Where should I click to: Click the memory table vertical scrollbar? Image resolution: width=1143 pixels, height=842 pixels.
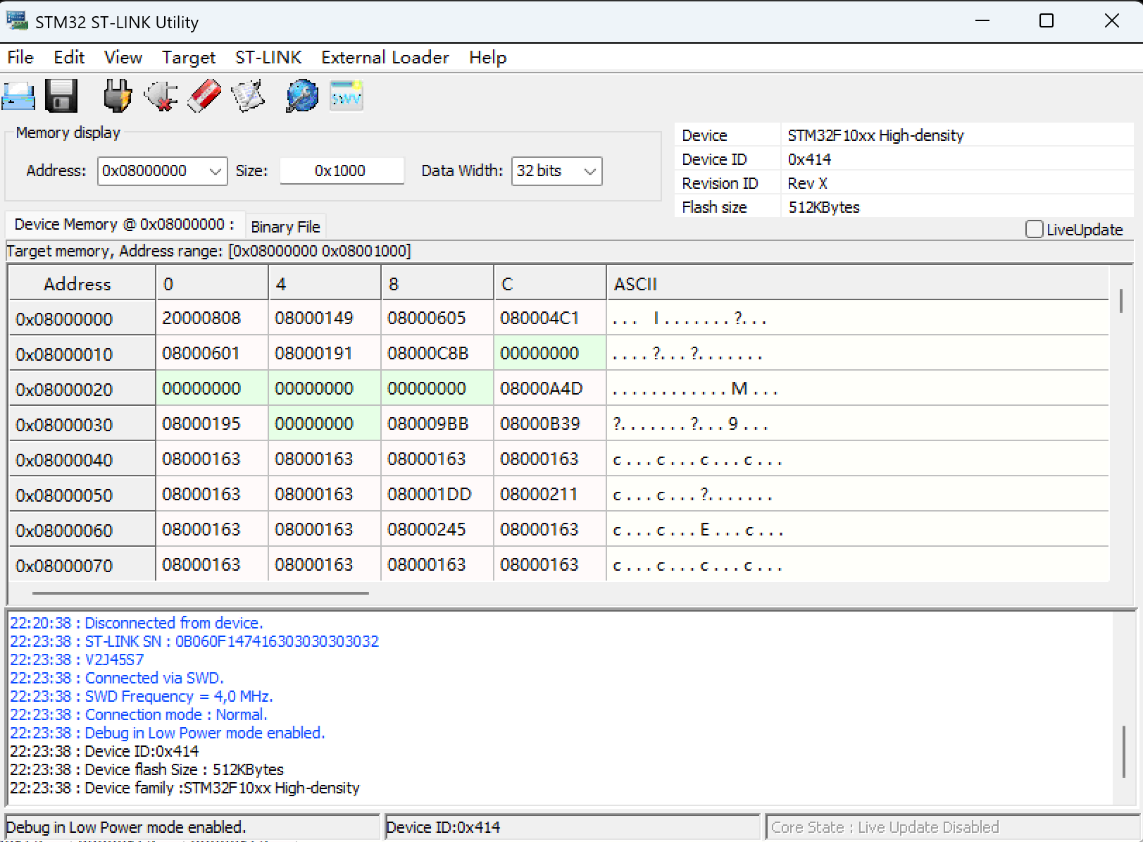[x=1120, y=301]
